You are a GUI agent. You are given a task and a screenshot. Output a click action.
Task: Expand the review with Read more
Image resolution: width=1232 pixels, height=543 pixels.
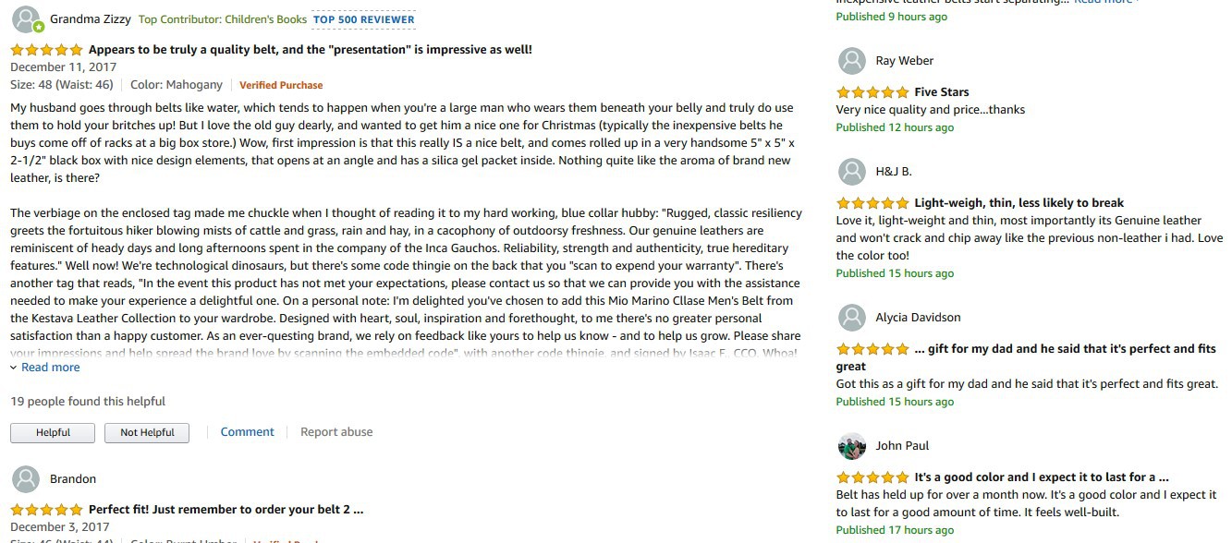(50, 368)
